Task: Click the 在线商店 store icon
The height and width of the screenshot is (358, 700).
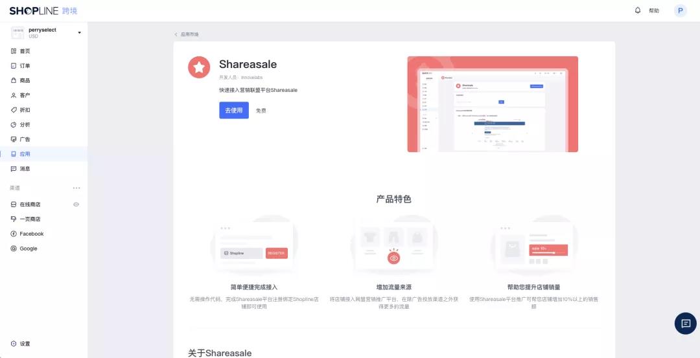Action: [x=14, y=205]
